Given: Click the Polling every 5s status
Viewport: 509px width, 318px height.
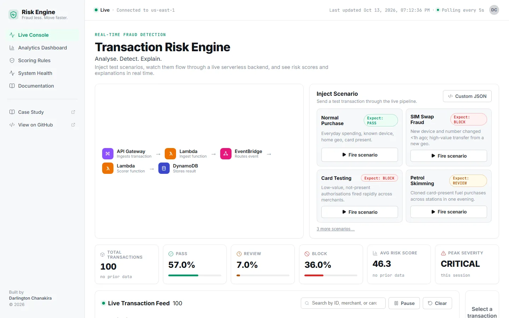Looking at the screenshot, I should (x=460, y=10).
